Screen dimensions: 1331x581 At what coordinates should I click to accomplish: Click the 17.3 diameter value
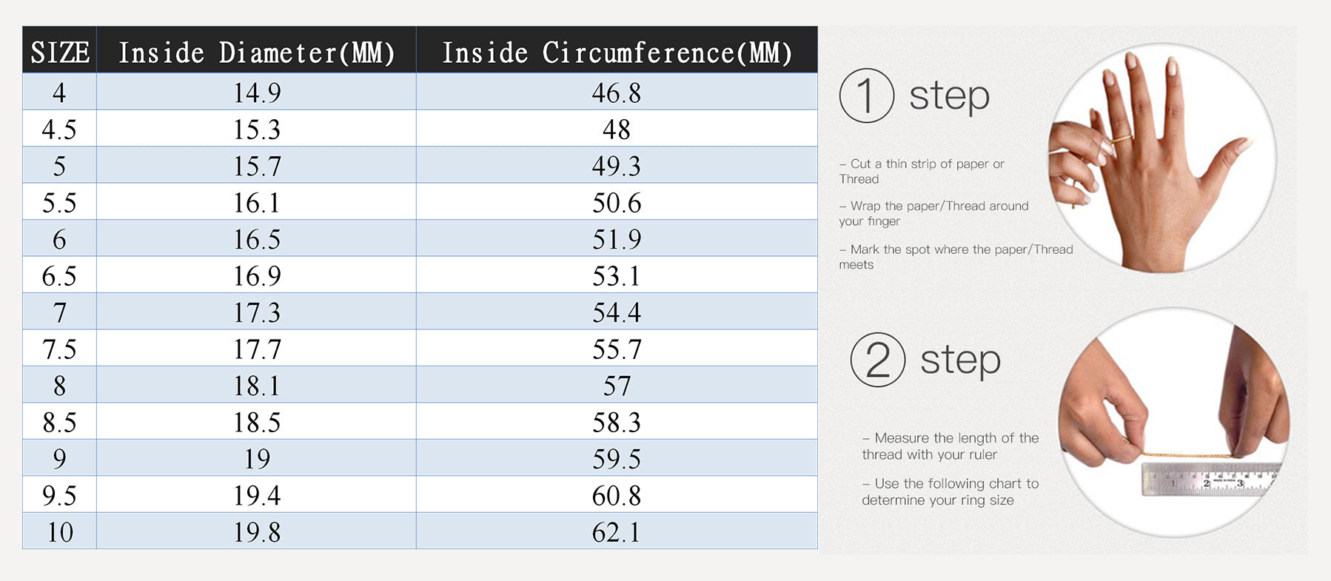click(x=256, y=312)
